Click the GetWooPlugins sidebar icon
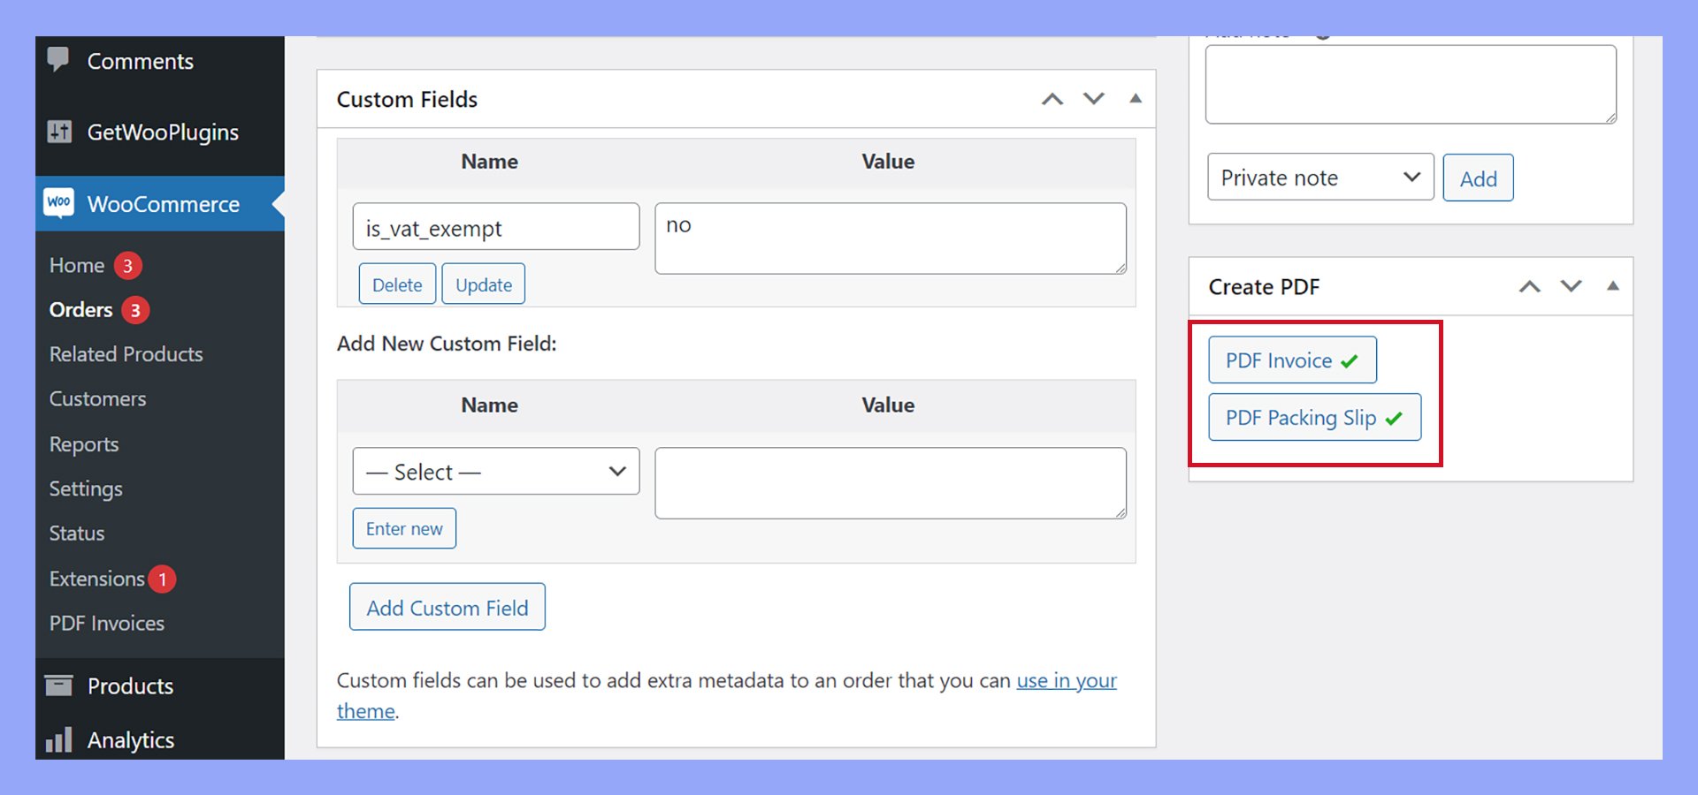The image size is (1698, 795). (59, 132)
